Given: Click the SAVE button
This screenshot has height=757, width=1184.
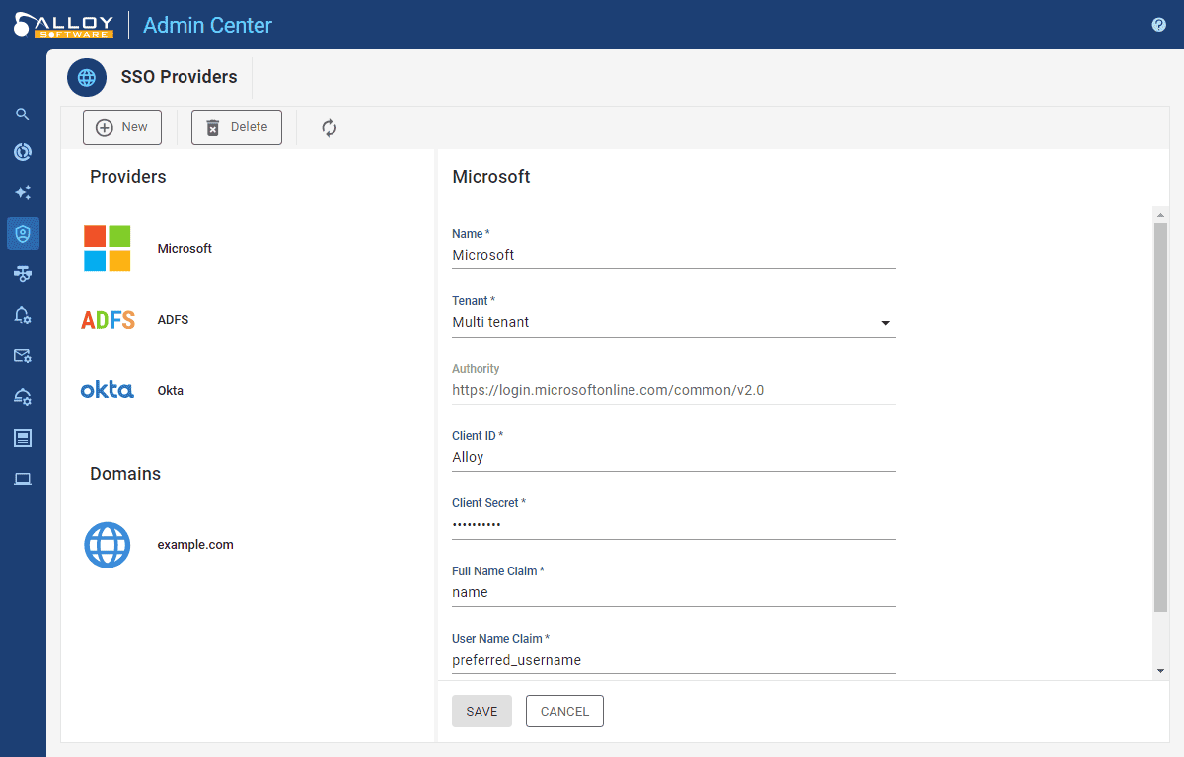Looking at the screenshot, I should coord(481,712).
